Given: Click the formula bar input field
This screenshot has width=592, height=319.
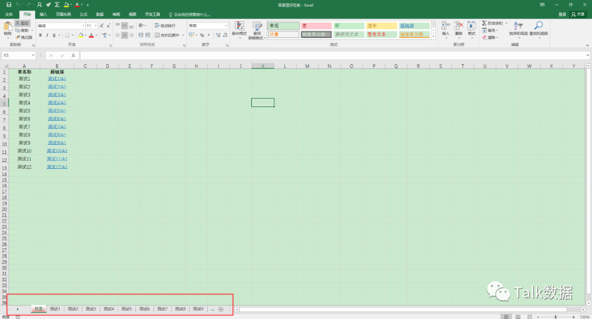Looking at the screenshot, I should tap(333, 55).
